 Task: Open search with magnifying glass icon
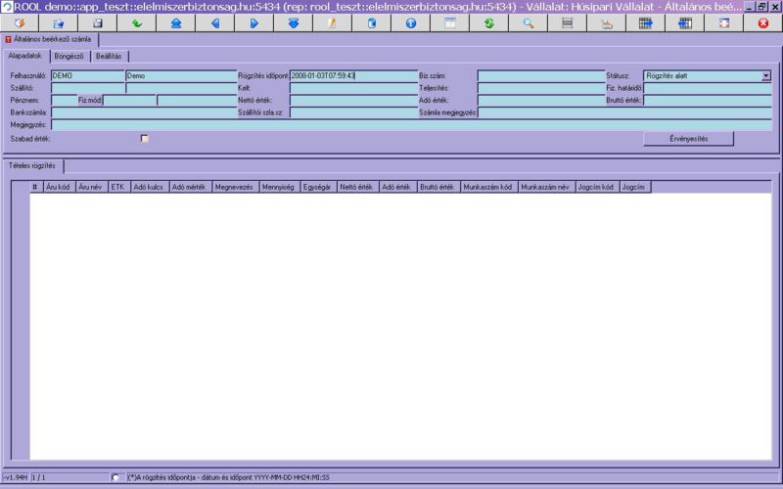tap(528, 22)
